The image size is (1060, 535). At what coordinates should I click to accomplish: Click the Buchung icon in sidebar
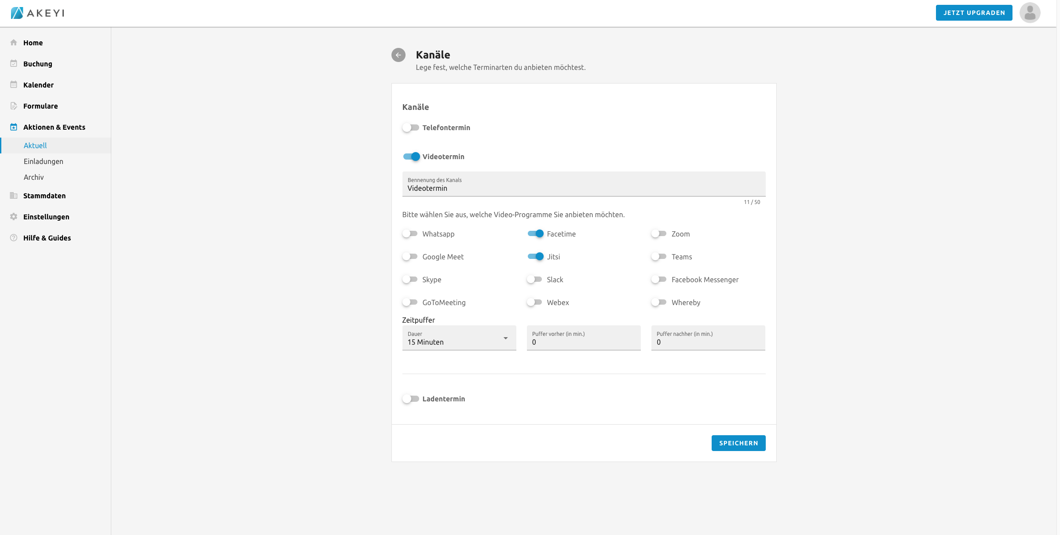pos(14,64)
